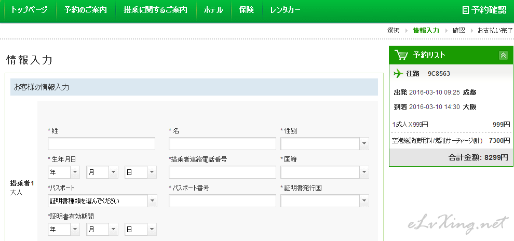
Task: Click the パスポート番号 input field
Action: [x=222, y=201]
